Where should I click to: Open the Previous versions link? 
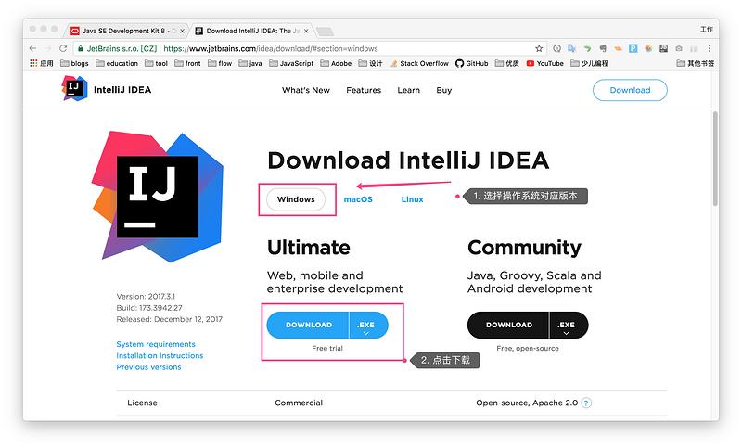(x=148, y=366)
